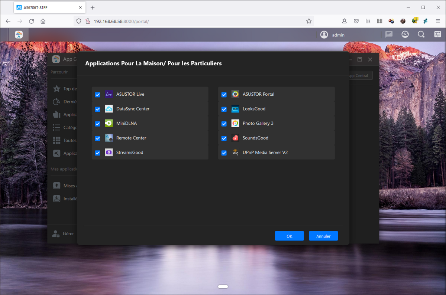Uncheck the DataSync Center checkbox
The image size is (446, 295).
(x=98, y=109)
